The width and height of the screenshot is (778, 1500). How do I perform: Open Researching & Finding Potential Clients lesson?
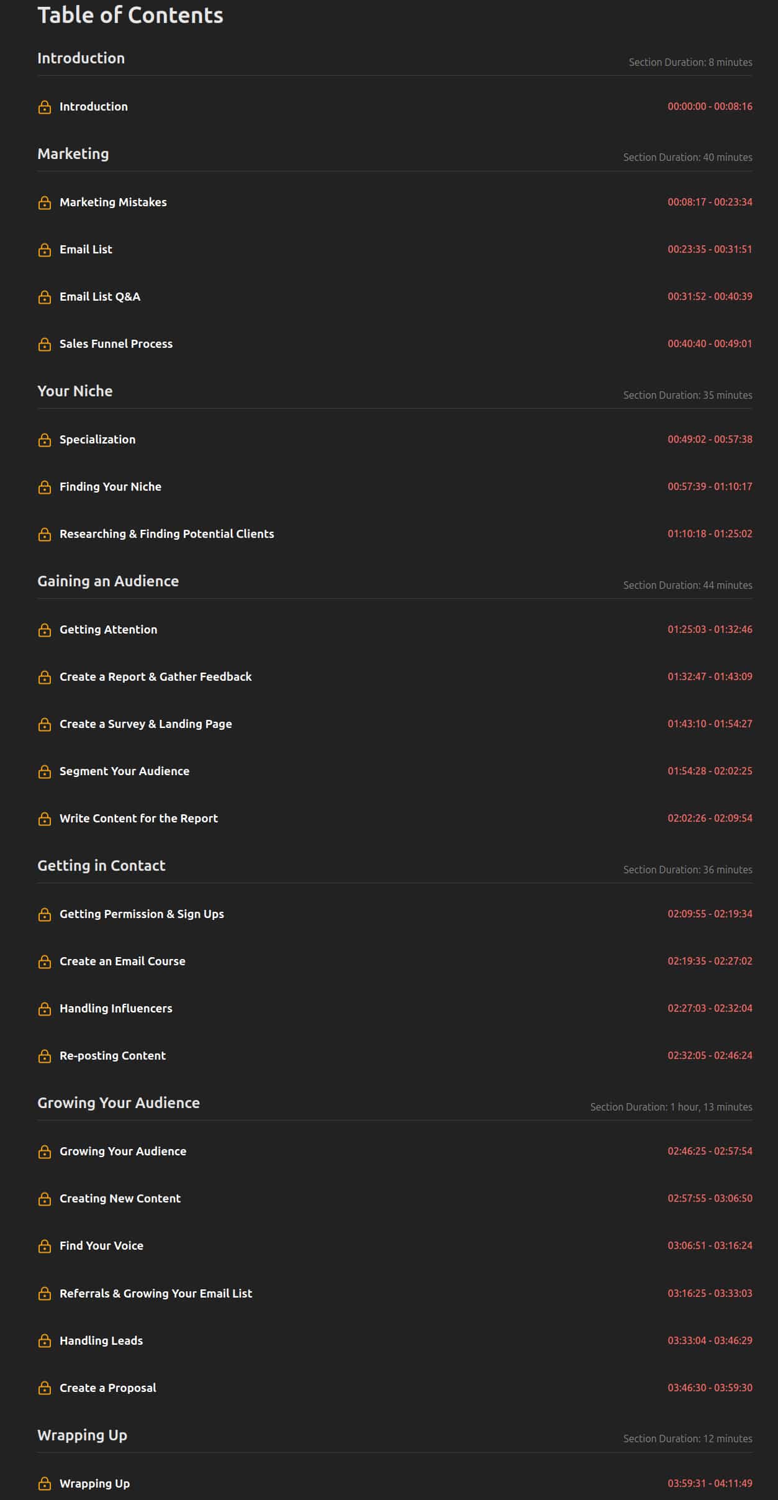pos(167,534)
